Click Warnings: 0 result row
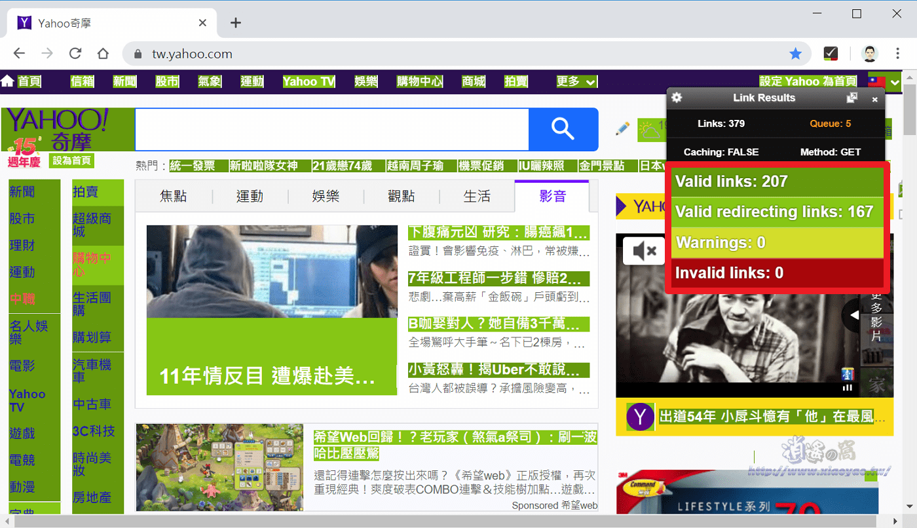The height and width of the screenshot is (528, 917). coord(777,242)
